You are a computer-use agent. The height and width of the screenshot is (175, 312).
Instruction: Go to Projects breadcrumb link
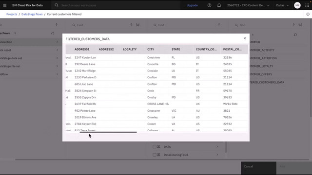coord(12,14)
